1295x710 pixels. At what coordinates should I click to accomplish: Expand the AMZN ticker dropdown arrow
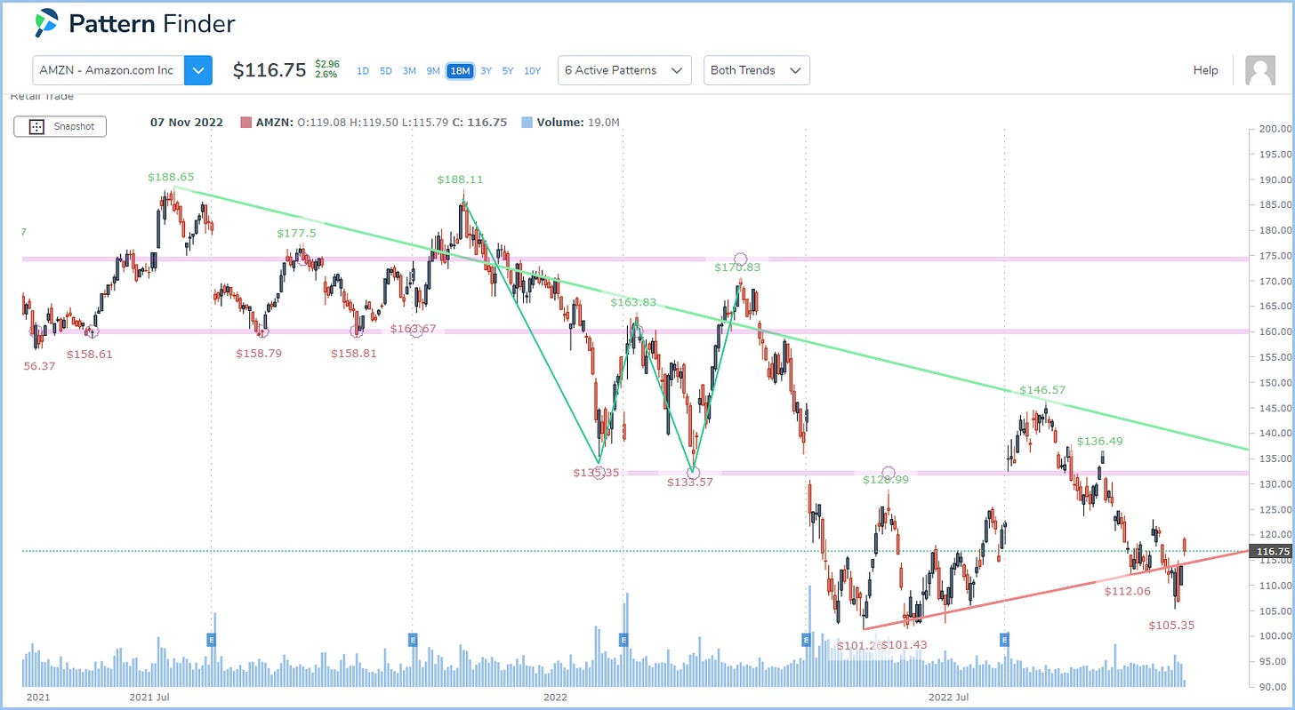(x=198, y=70)
